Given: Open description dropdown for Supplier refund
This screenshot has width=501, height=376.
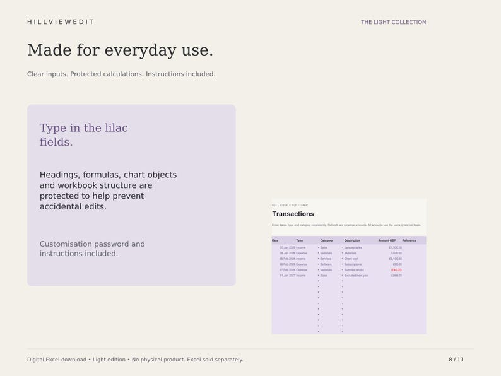Looking at the screenshot, I should coord(343,270).
